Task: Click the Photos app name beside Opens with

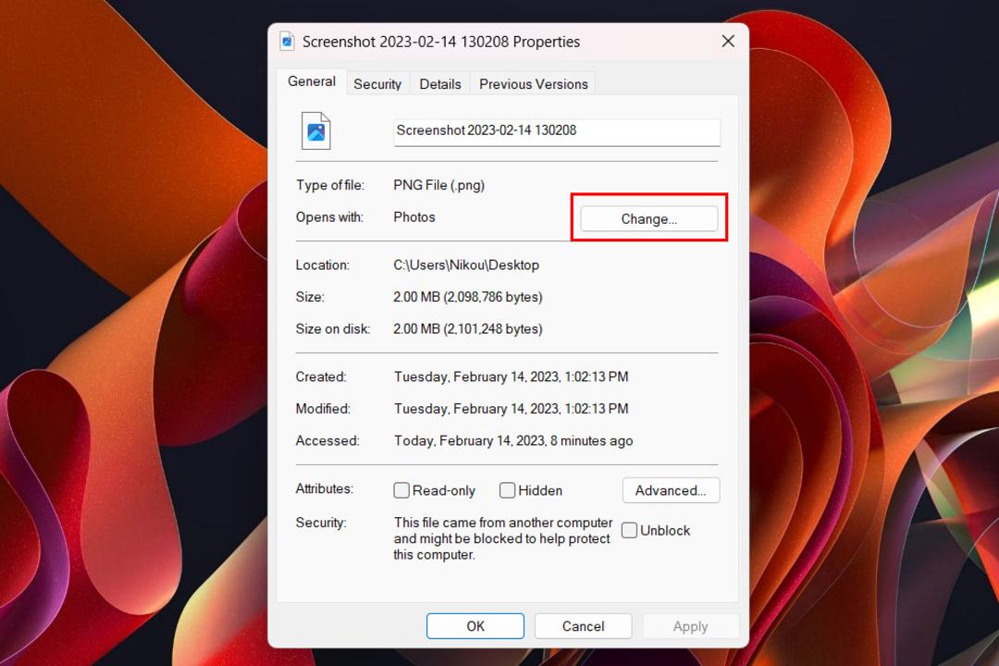Action: tap(414, 216)
